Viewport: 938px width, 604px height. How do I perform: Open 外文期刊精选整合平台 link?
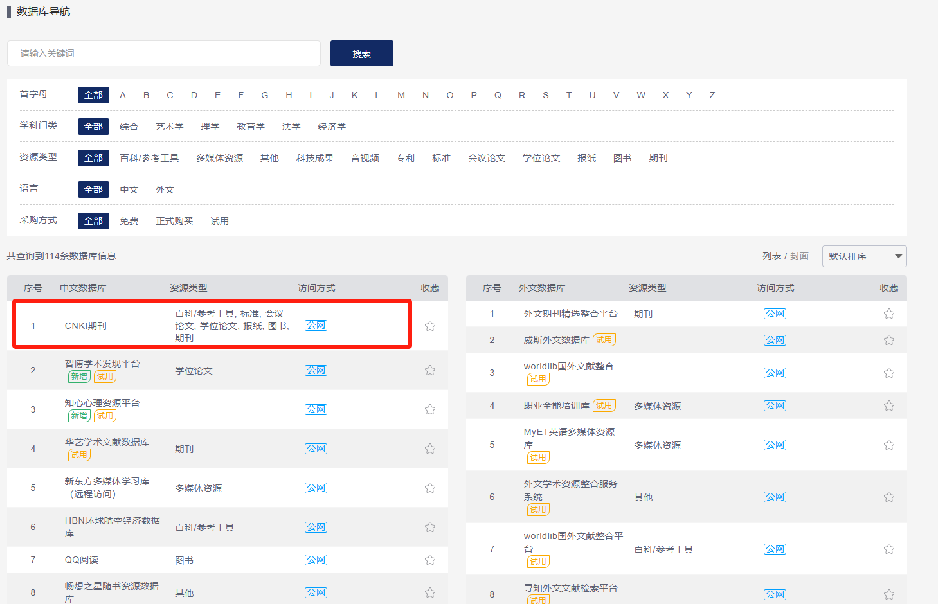point(570,314)
